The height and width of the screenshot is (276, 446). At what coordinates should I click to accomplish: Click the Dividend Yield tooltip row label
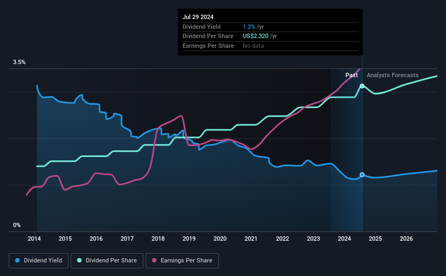(x=202, y=27)
